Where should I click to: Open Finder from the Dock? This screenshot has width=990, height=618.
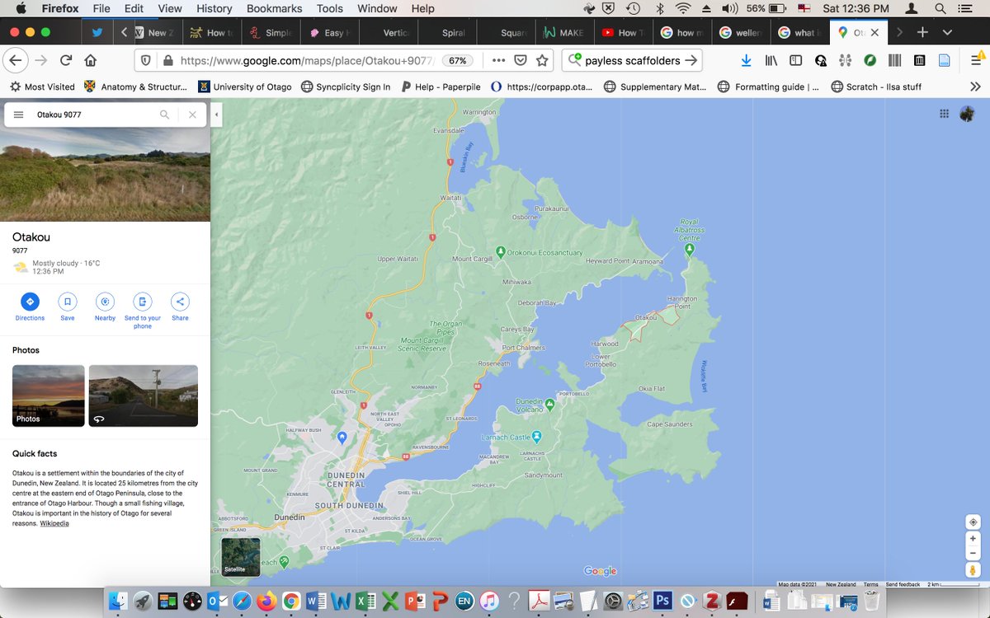click(x=118, y=601)
